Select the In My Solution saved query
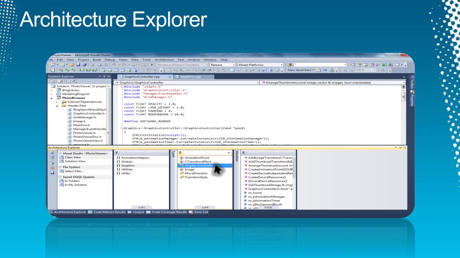Viewport: 460px width, 258px height. (x=75, y=185)
